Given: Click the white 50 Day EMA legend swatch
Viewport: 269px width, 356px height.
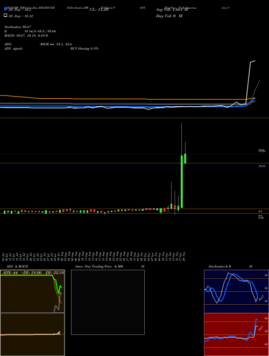Looking at the screenshot, I should 5,16.
